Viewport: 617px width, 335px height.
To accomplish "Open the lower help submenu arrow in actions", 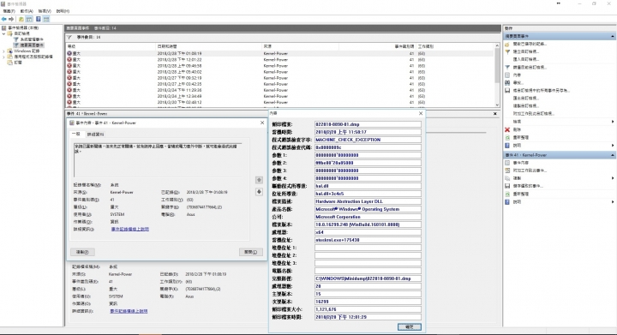I will coord(613,201).
